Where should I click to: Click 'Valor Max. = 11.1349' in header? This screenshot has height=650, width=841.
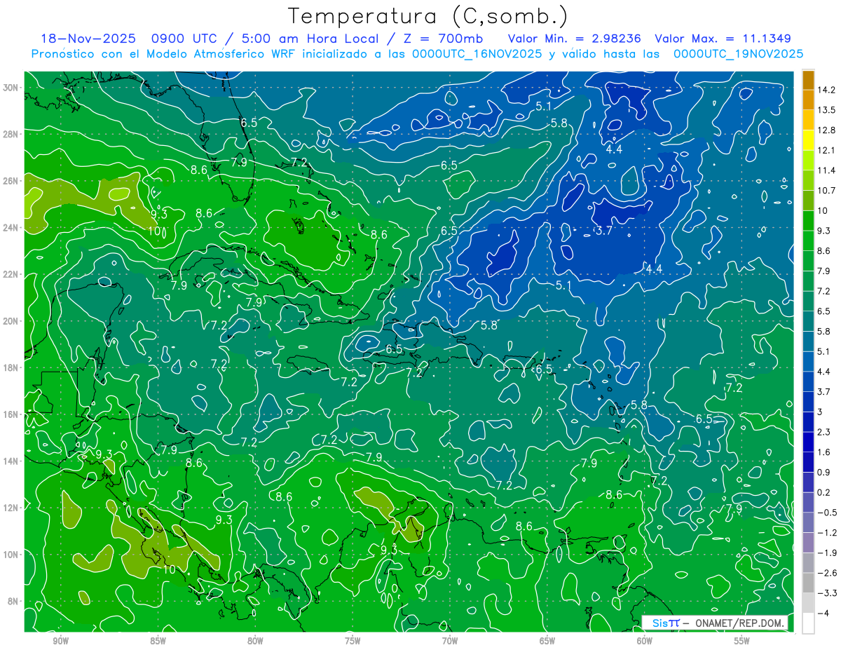(x=723, y=38)
